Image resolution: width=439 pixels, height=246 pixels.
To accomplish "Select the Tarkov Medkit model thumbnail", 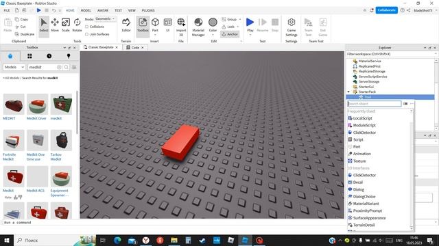I will coord(61,140).
